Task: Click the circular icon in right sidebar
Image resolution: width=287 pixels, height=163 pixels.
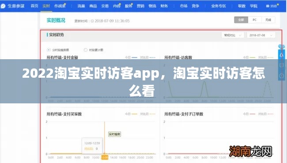Action: [282, 76]
